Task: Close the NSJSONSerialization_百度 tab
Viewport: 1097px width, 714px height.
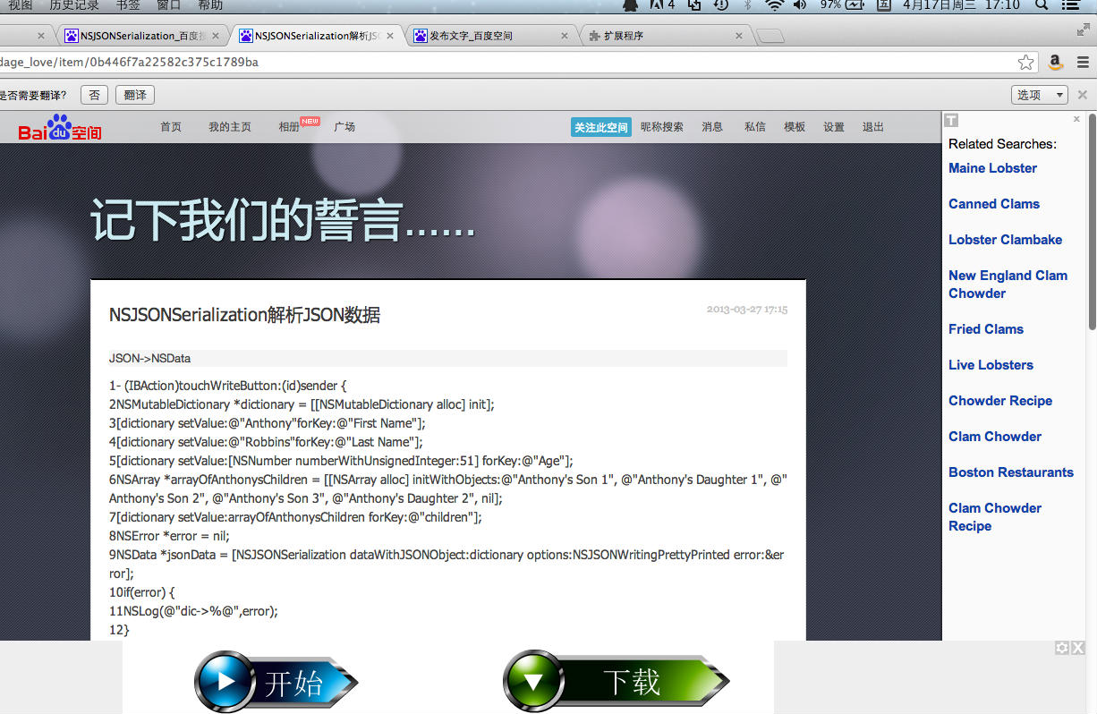Action: [216, 36]
